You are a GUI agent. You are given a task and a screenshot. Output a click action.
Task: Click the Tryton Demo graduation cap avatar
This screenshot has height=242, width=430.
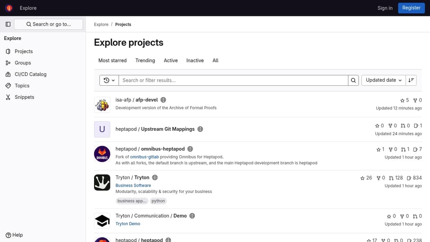pyautogui.click(x=102, y=221)
